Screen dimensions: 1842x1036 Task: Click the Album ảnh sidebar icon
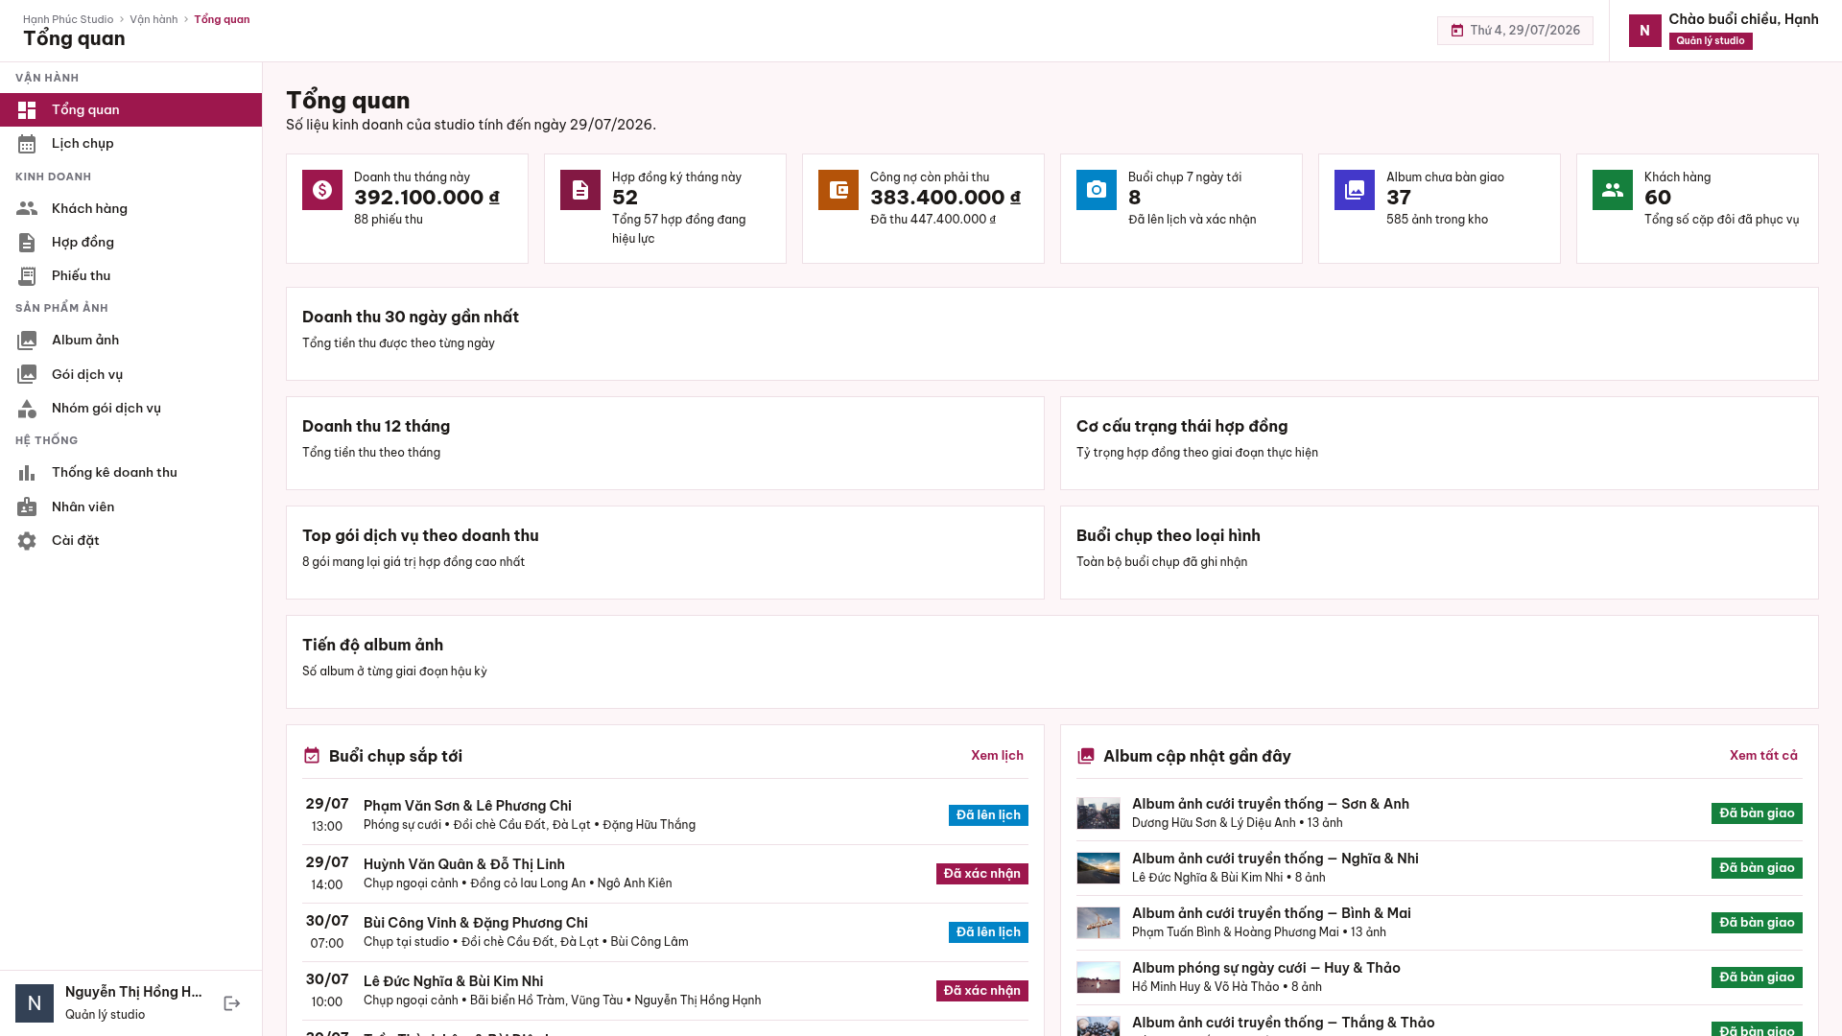(x=27, y=341)
